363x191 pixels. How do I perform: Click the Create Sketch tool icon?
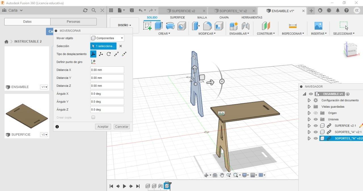147,26
